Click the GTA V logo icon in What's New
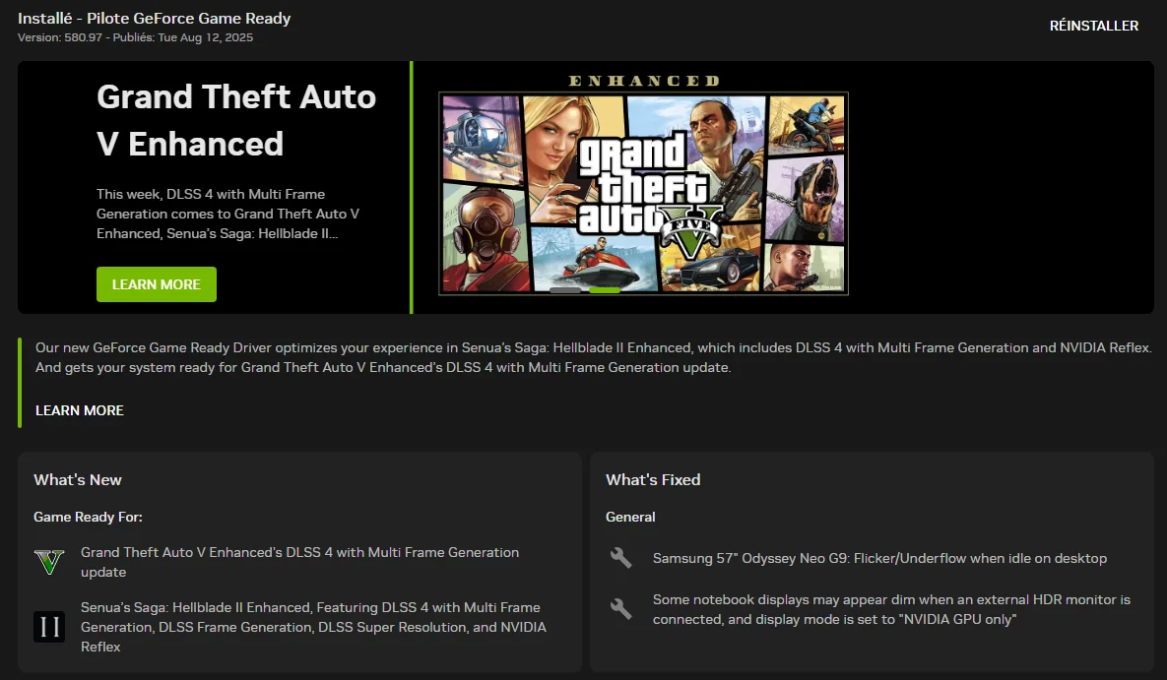The width and height of the screenshot is (1167, 680). click(x=49, y=562)
